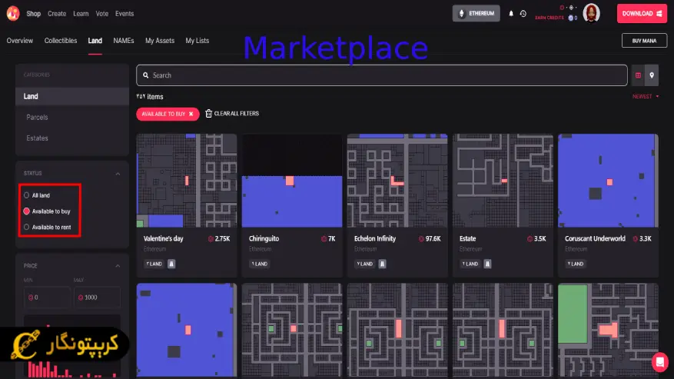
Task: Select the Available to buy radio option
Action: point(27,211)
